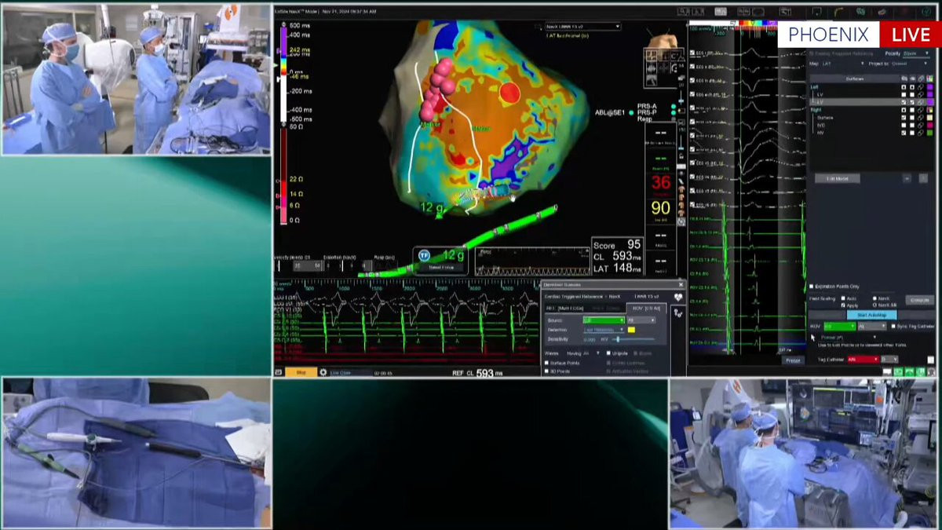Select the torso orientation model thumbnail

point(663,40)
